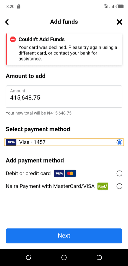The width and height of the screenshot is (128, 266).
Task: Tap the Visa · 1457 payment row
Action: coord(64,142)
